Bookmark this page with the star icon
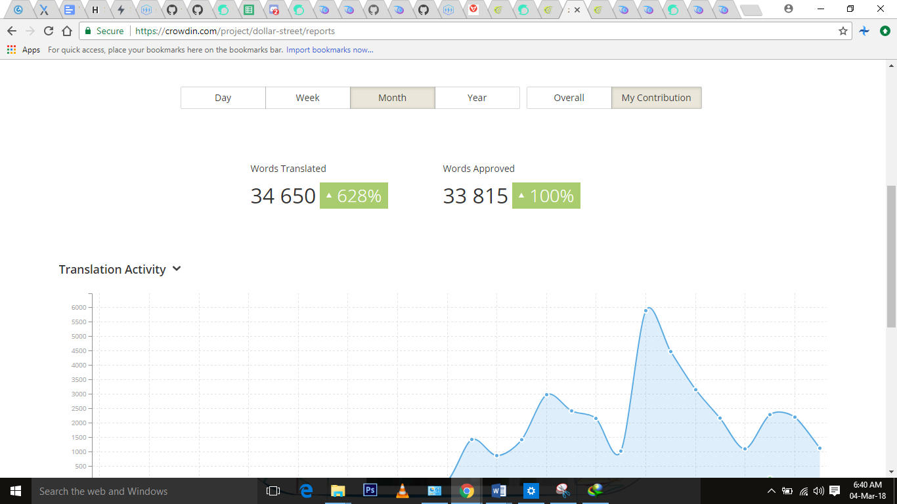 [x=843, y=31]
